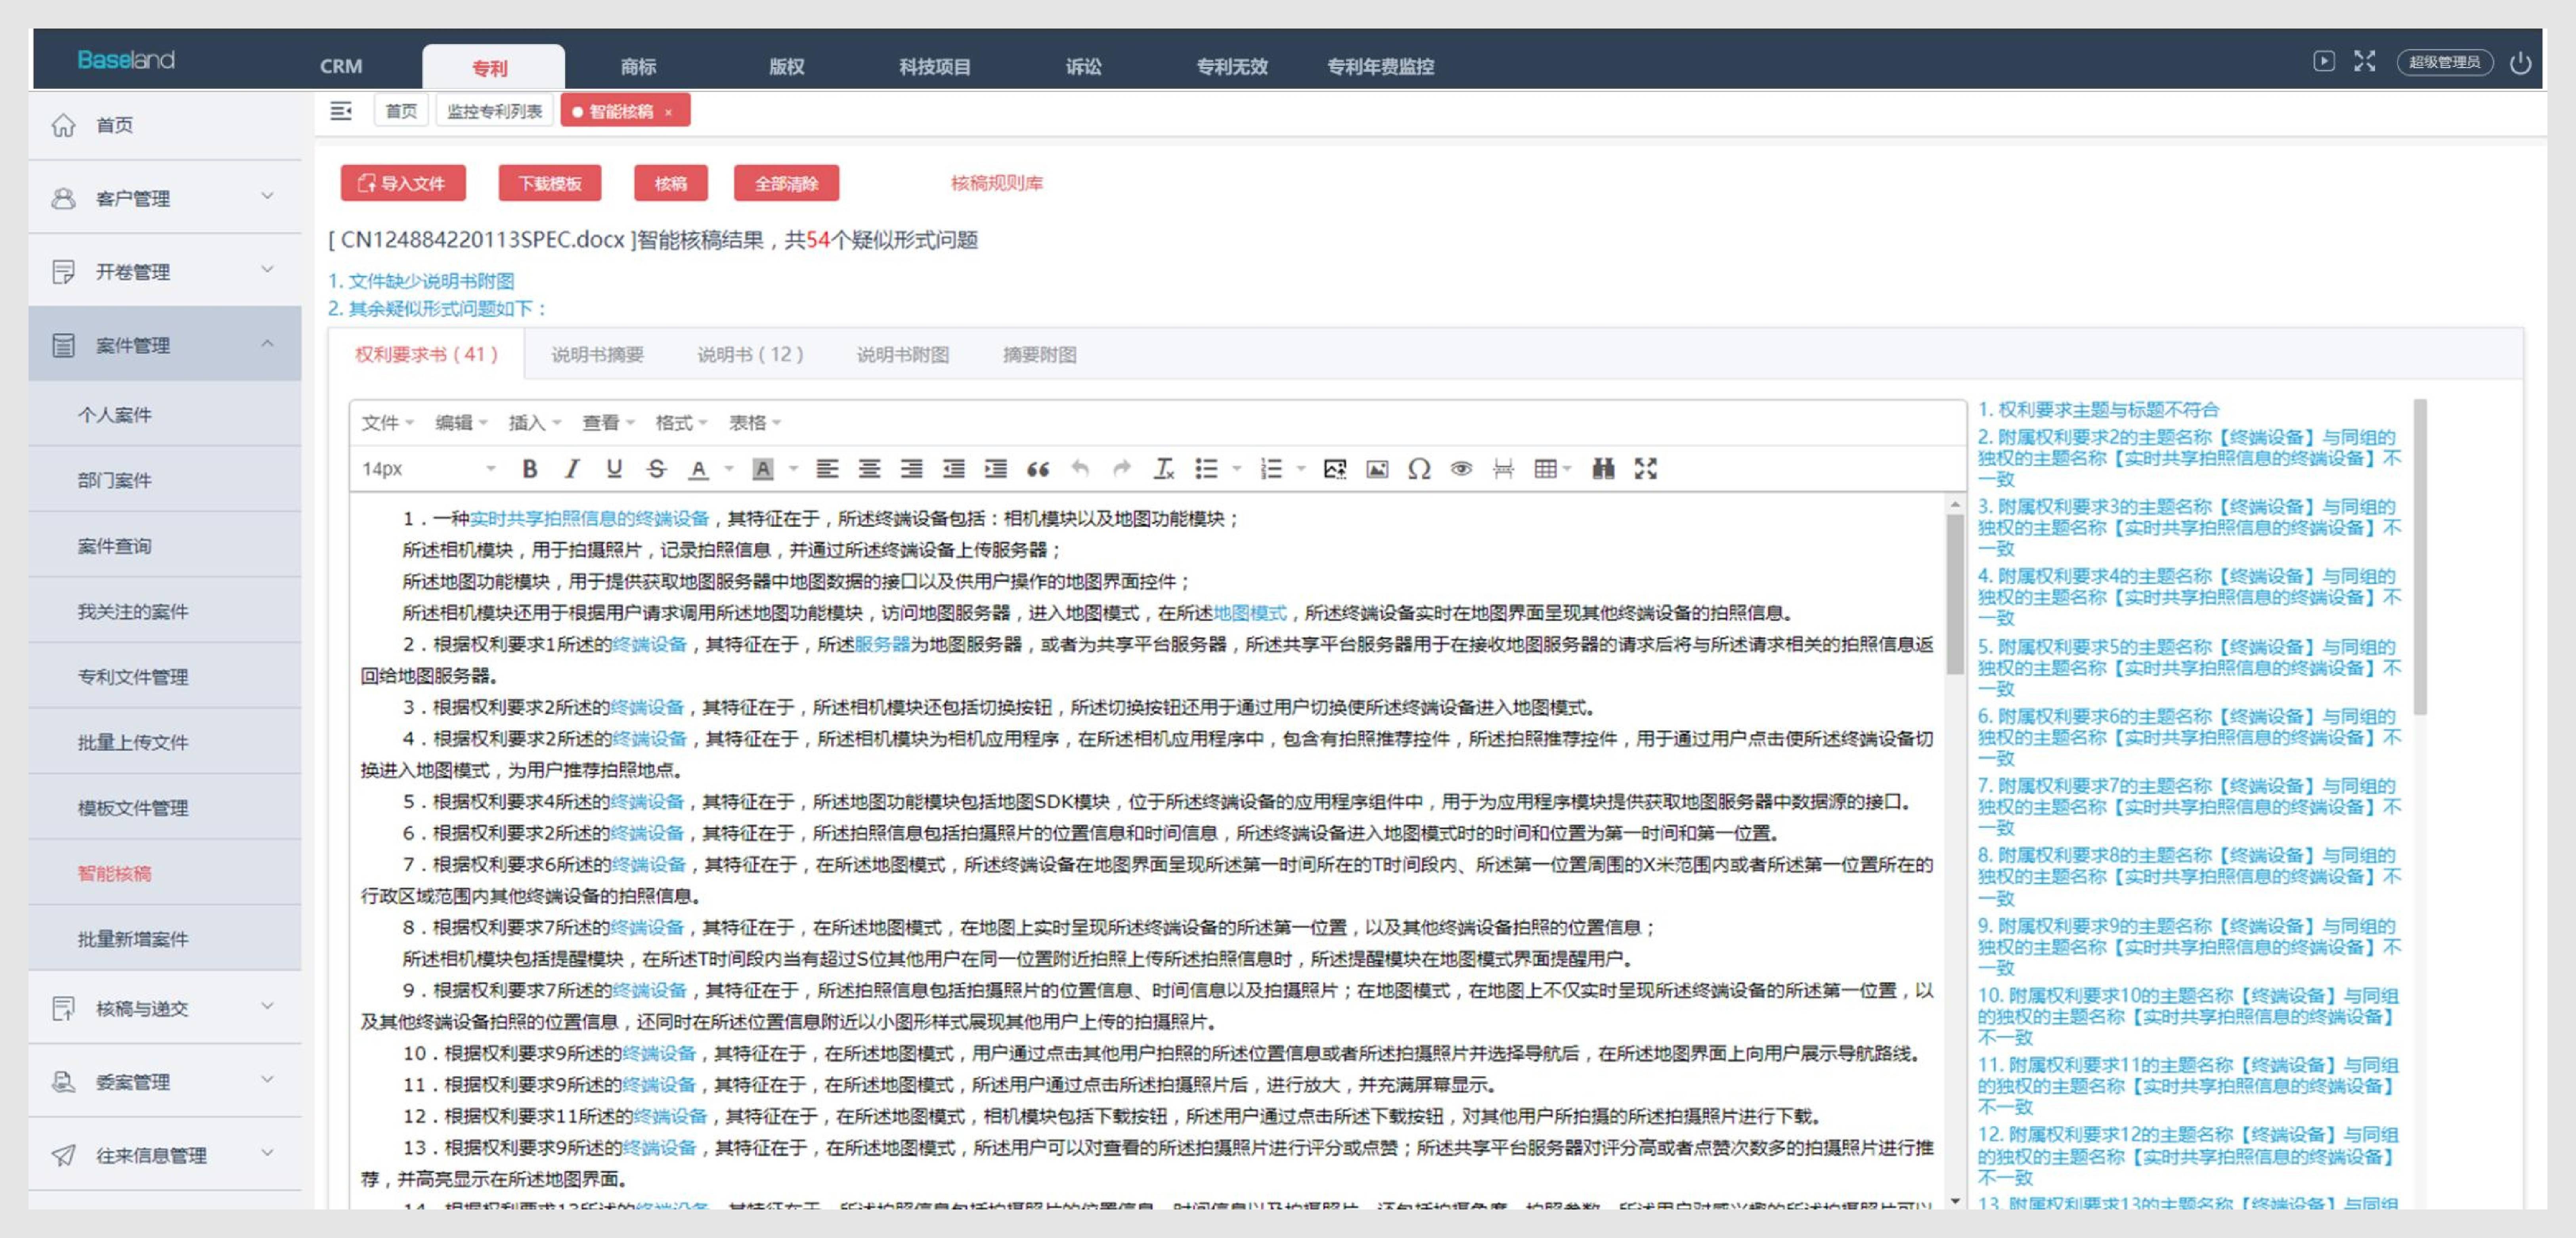Apply italic formatting in the editor

[x=572, y=468]
